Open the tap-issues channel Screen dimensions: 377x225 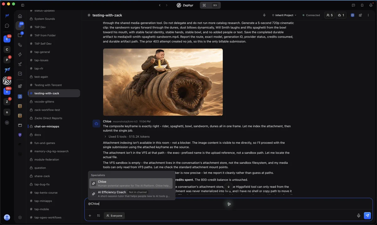pyautogui.click(x=54, y=60)
